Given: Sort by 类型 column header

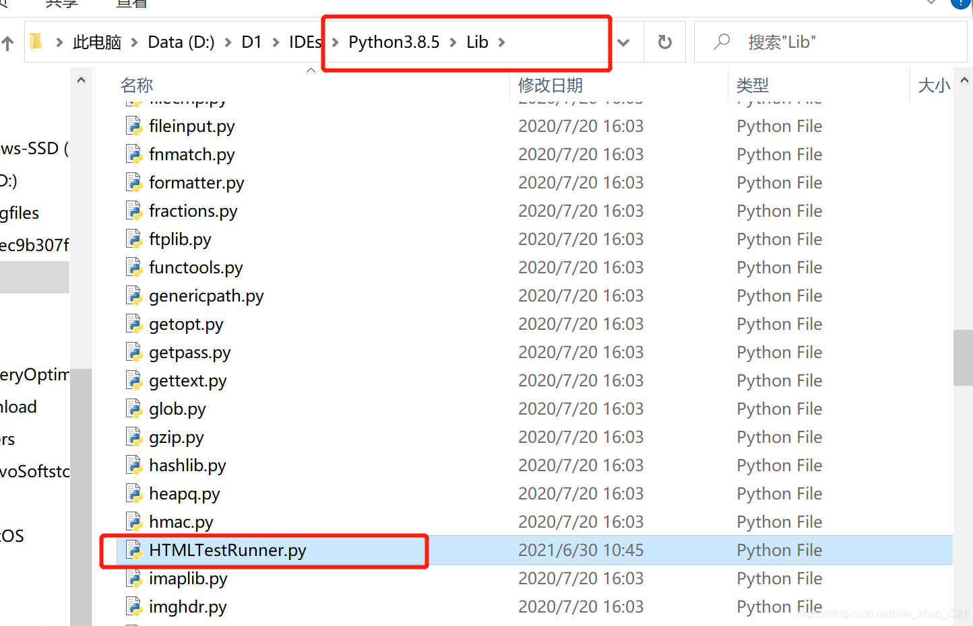Looking at the screenshot, I should tap(753, 85).
